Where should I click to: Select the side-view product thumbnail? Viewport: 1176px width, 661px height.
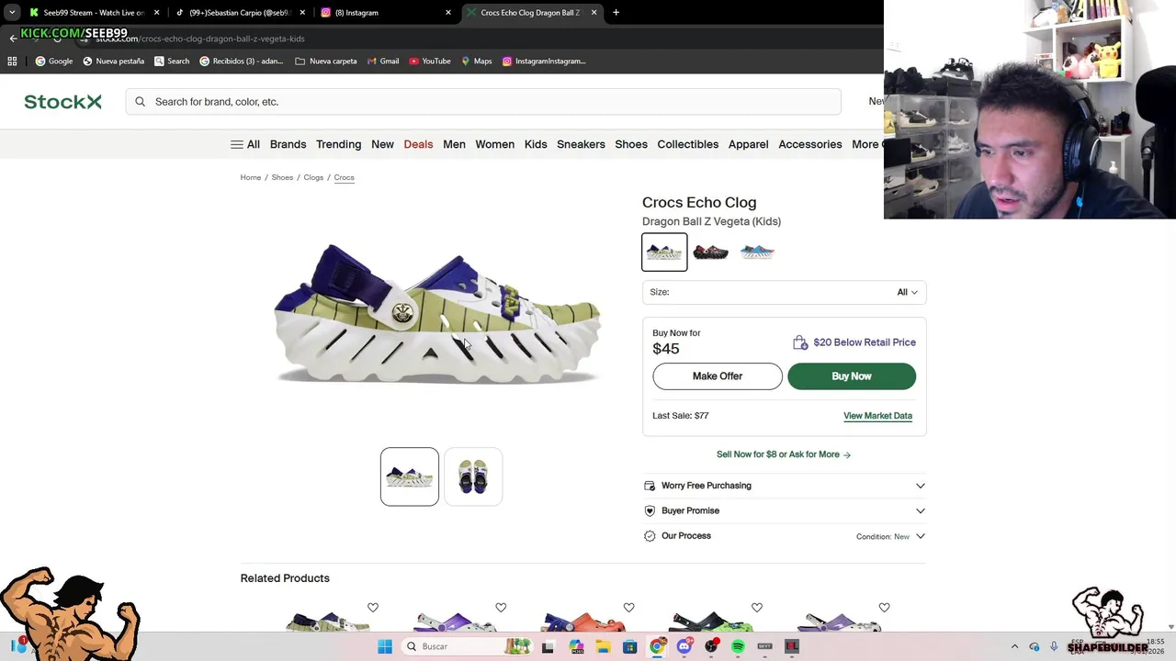click(410, 476)
